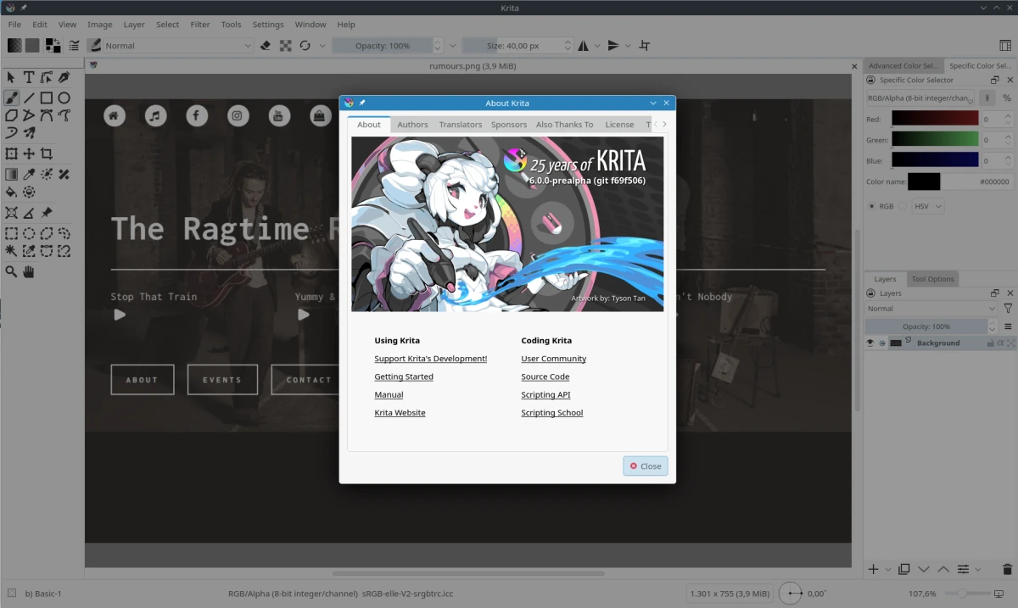This screenshot has height=608, width=1018.
Task: Switch to the Authors tab
Action: pyautogui.click(x=412, y=125)
